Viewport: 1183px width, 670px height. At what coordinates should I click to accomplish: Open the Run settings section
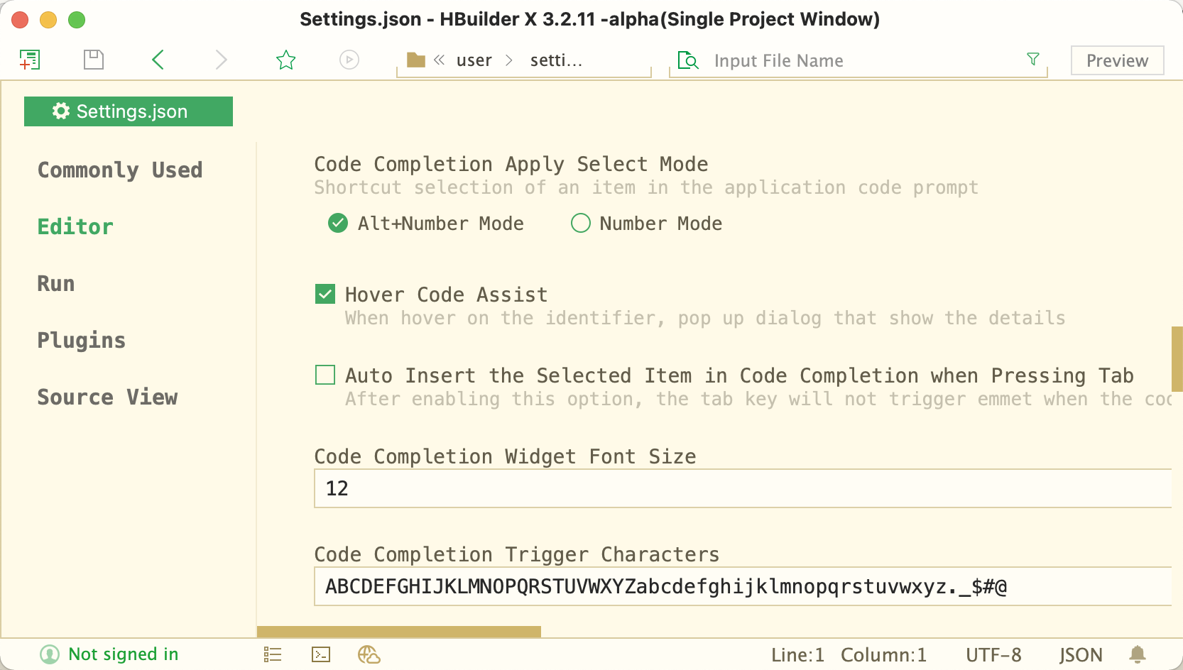[x=56, y=284]
